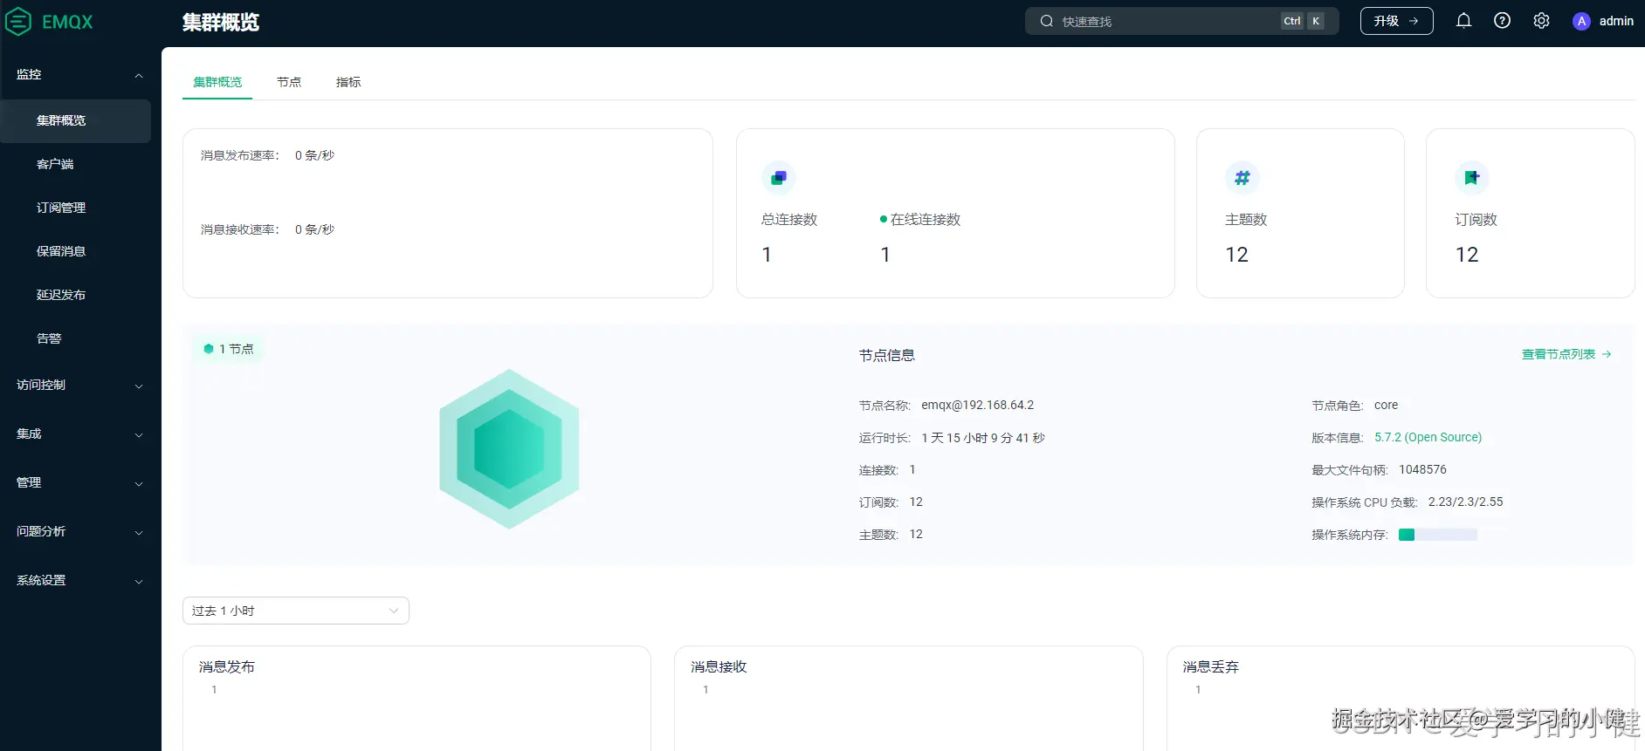
Task: Open 保留消息 in the sidebar
Action: [x=61, y=251]
